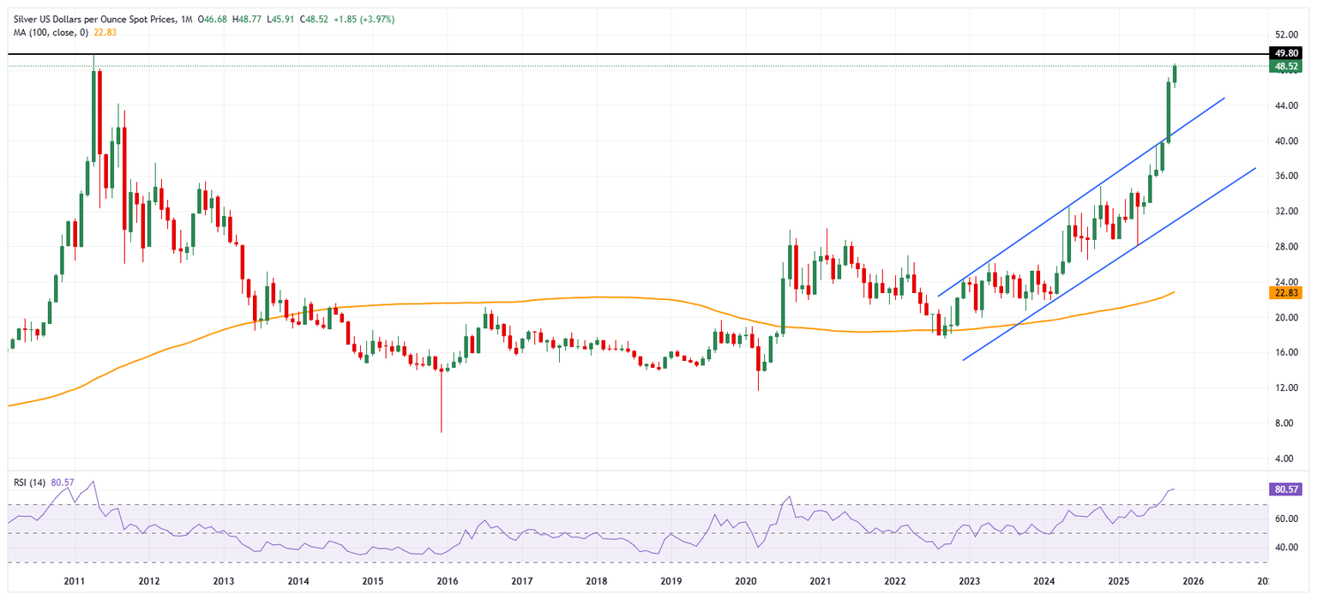Viewport: 1317px width, 600px height.
Task: Click the latest green monthly candle
Action: tap(1175, 75)
